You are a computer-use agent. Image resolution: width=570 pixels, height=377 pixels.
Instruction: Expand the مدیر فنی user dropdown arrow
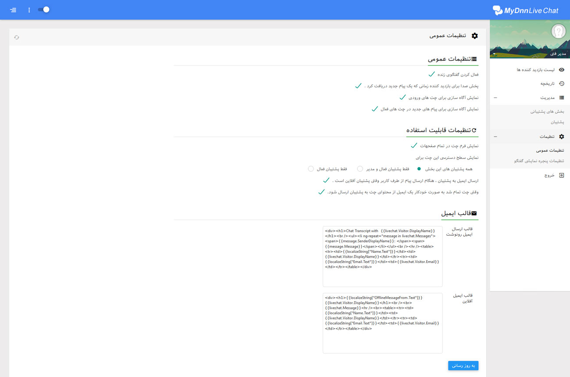494,54
